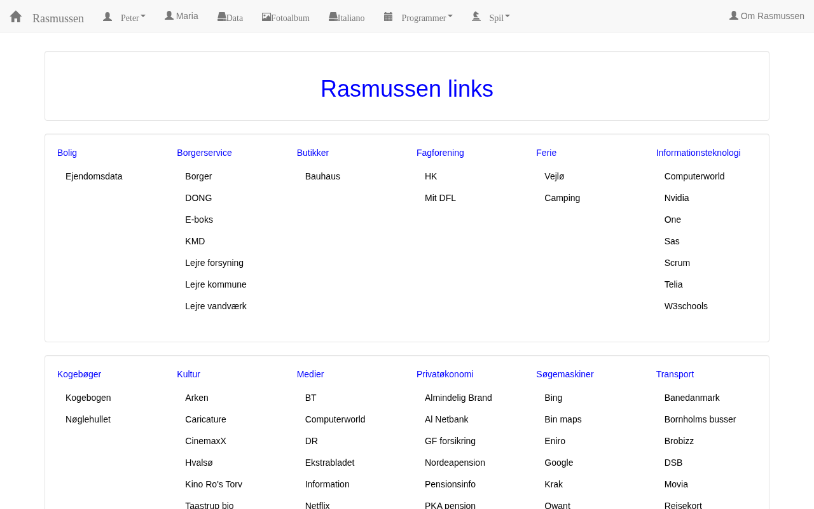Click the Søgemaskiner category heading
The image size is (814, 509).
click(565, 374)
